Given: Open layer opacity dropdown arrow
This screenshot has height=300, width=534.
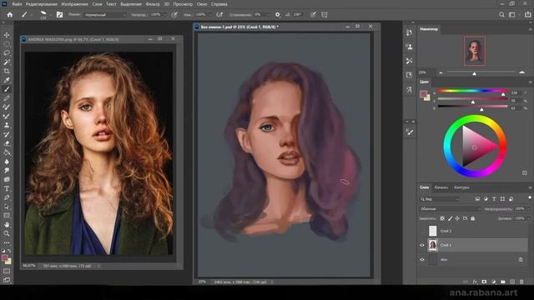Looking at the screenshot, I should 529,209.
